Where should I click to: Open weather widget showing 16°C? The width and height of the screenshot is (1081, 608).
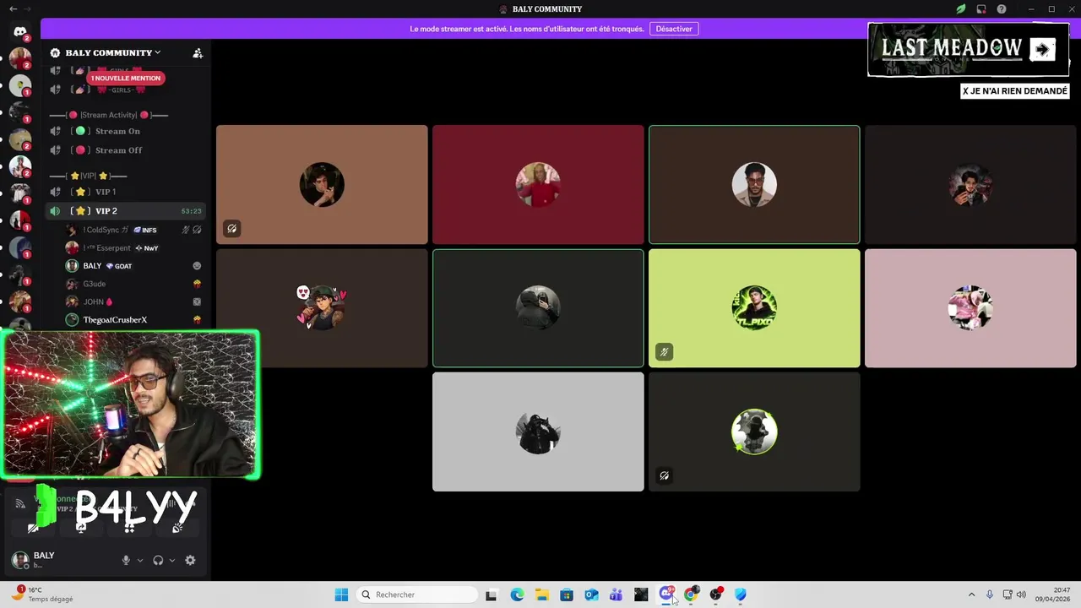[x=42, y=594]
